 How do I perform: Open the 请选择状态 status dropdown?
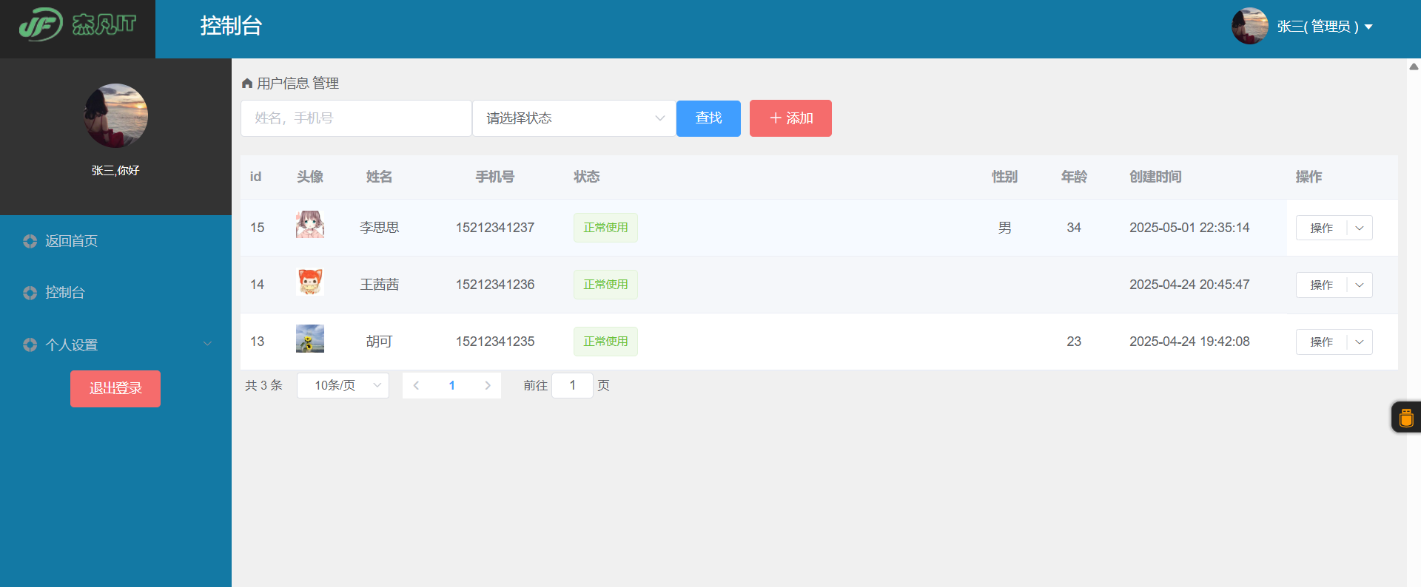pos(574,118)
